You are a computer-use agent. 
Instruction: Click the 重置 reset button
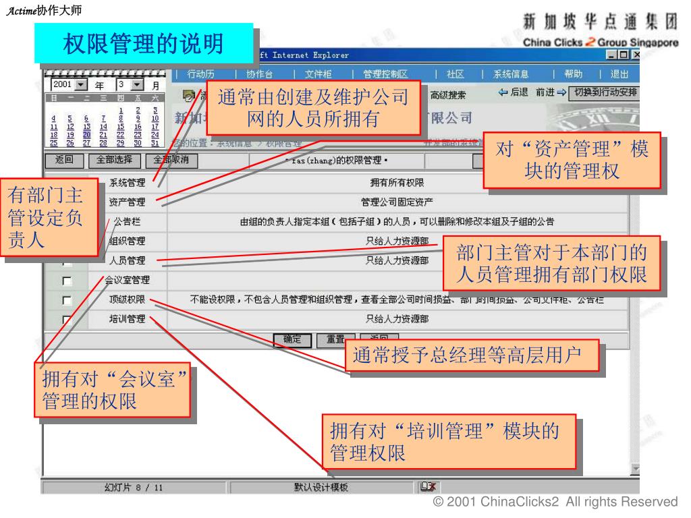coord(336,340)
